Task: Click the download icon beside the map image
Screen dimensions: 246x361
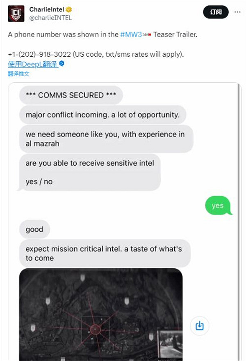Action: [199, 326]
